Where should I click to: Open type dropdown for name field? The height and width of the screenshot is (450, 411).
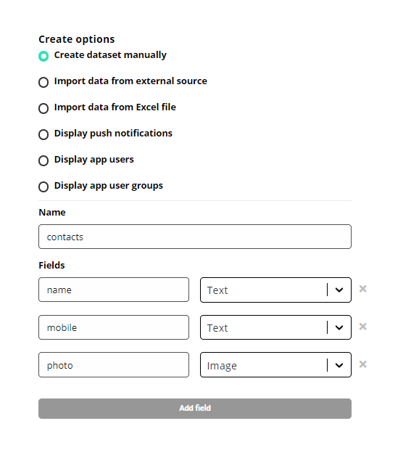tap(275, 290)
